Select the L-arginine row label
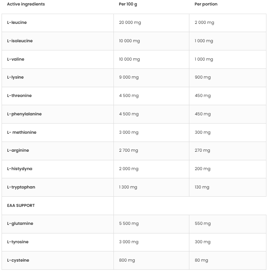The height and width of the screenshot is (271, 268). [x=18, y=151]
